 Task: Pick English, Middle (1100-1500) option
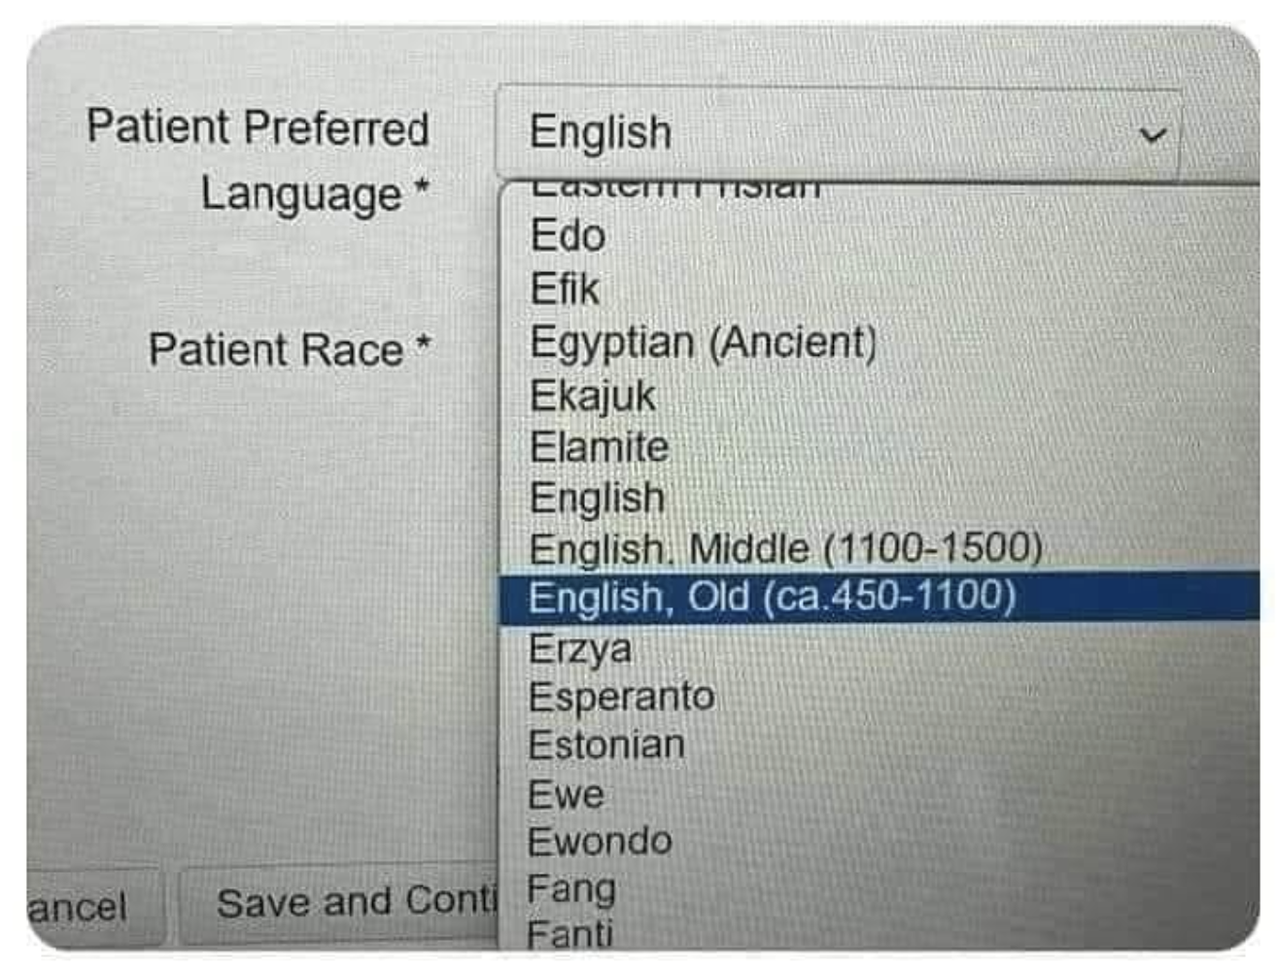coord(785,549)
